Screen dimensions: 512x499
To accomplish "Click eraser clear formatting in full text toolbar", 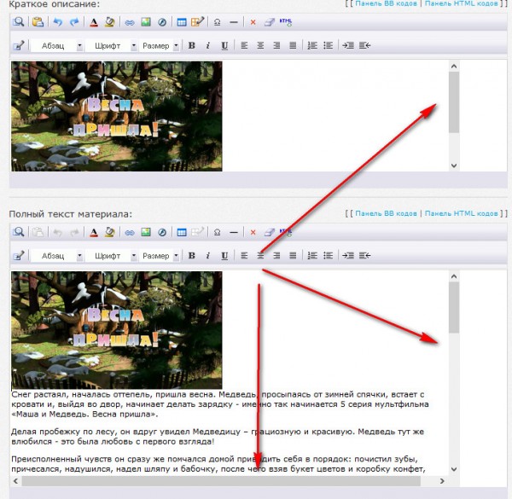I will point(270,232).
